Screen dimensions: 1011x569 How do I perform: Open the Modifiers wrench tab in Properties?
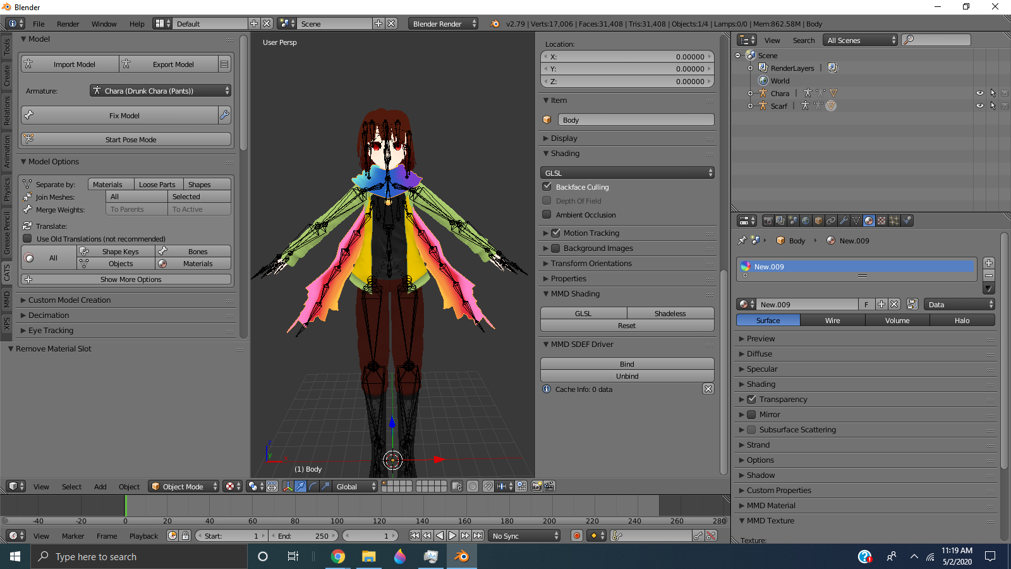pyautogui.click(x=844, y=221)
